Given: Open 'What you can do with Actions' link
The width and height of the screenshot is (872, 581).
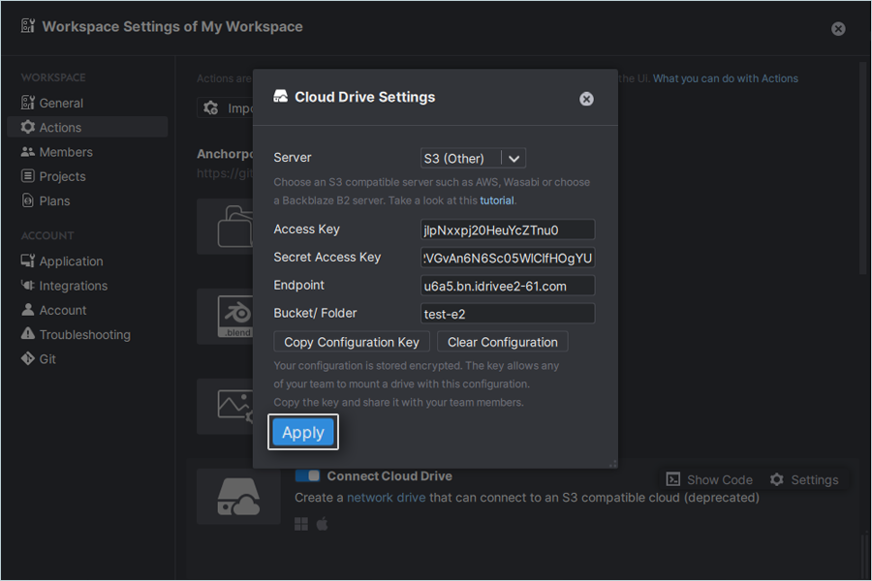Looking at the screenshot, I should (x=725, y=78).
